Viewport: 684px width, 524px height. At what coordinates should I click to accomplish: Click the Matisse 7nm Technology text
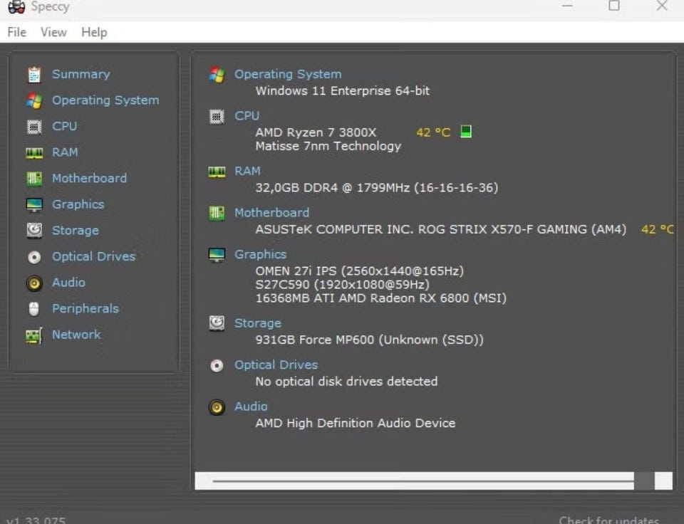(328, 146)
